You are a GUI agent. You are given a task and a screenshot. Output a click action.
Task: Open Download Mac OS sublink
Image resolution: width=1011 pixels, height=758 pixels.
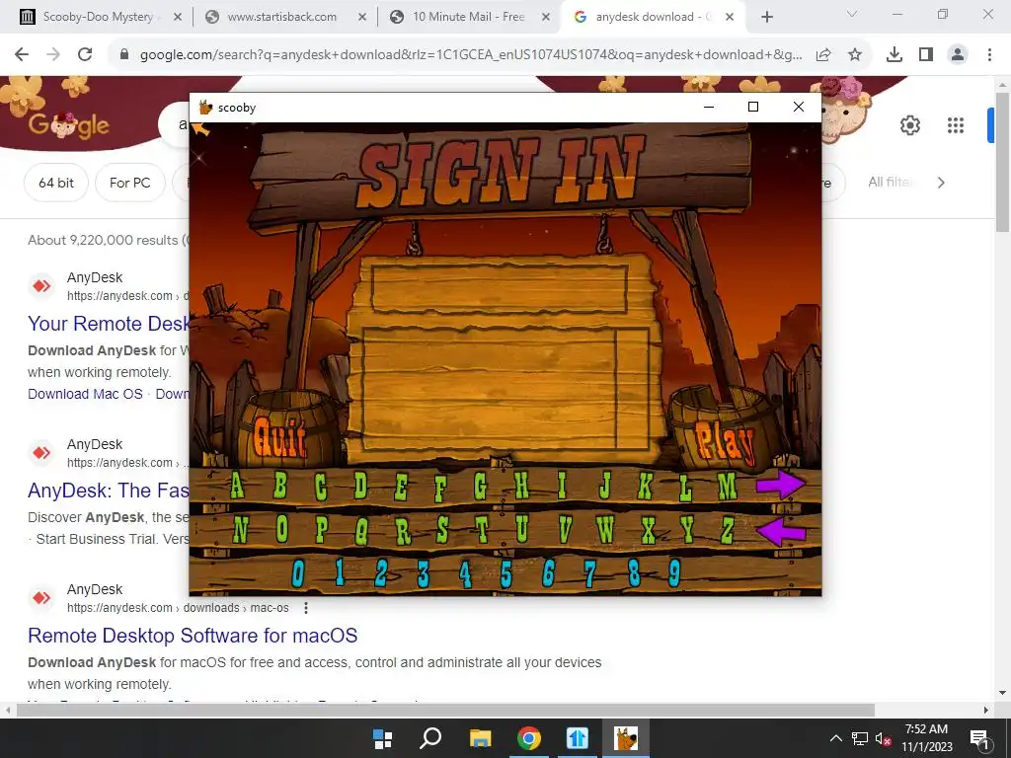85,394
